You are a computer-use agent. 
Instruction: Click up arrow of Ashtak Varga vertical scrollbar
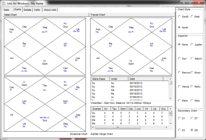click(x=171, y=109)
